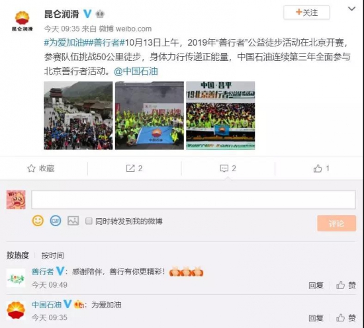Like the post with thumbs-up icon
This screenshot has height=328, width=364.
(318, 169)
